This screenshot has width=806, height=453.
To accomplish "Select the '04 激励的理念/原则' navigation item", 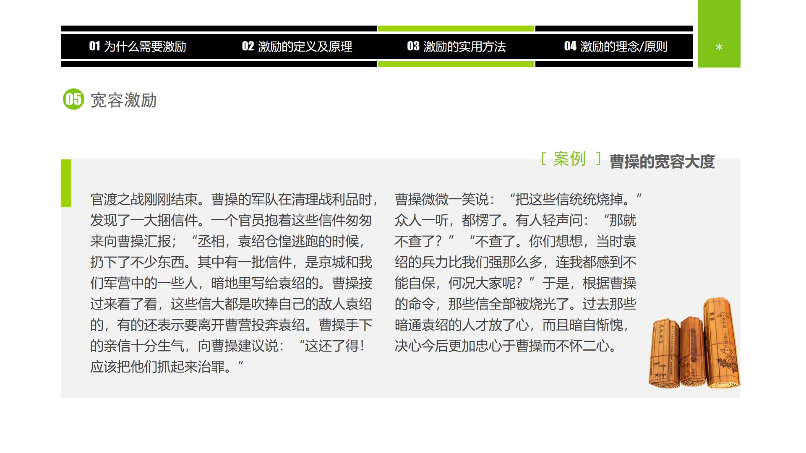I will click(617, 46).
